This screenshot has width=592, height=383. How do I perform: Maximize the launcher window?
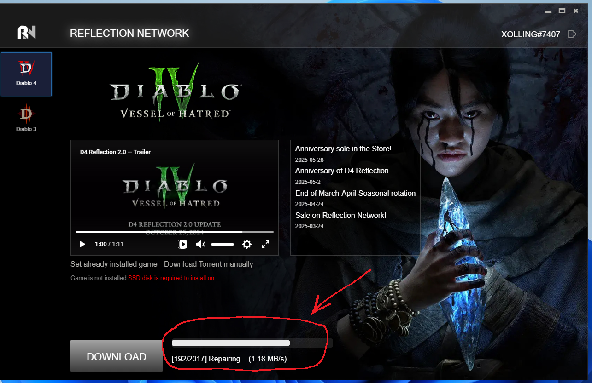pos(562,11)
